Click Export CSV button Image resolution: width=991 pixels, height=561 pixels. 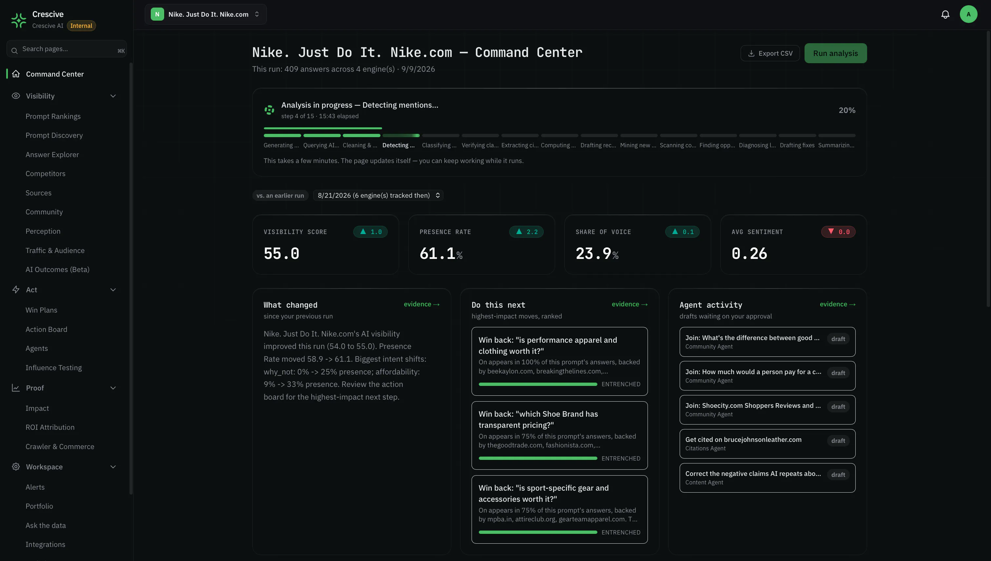(770, 53)
